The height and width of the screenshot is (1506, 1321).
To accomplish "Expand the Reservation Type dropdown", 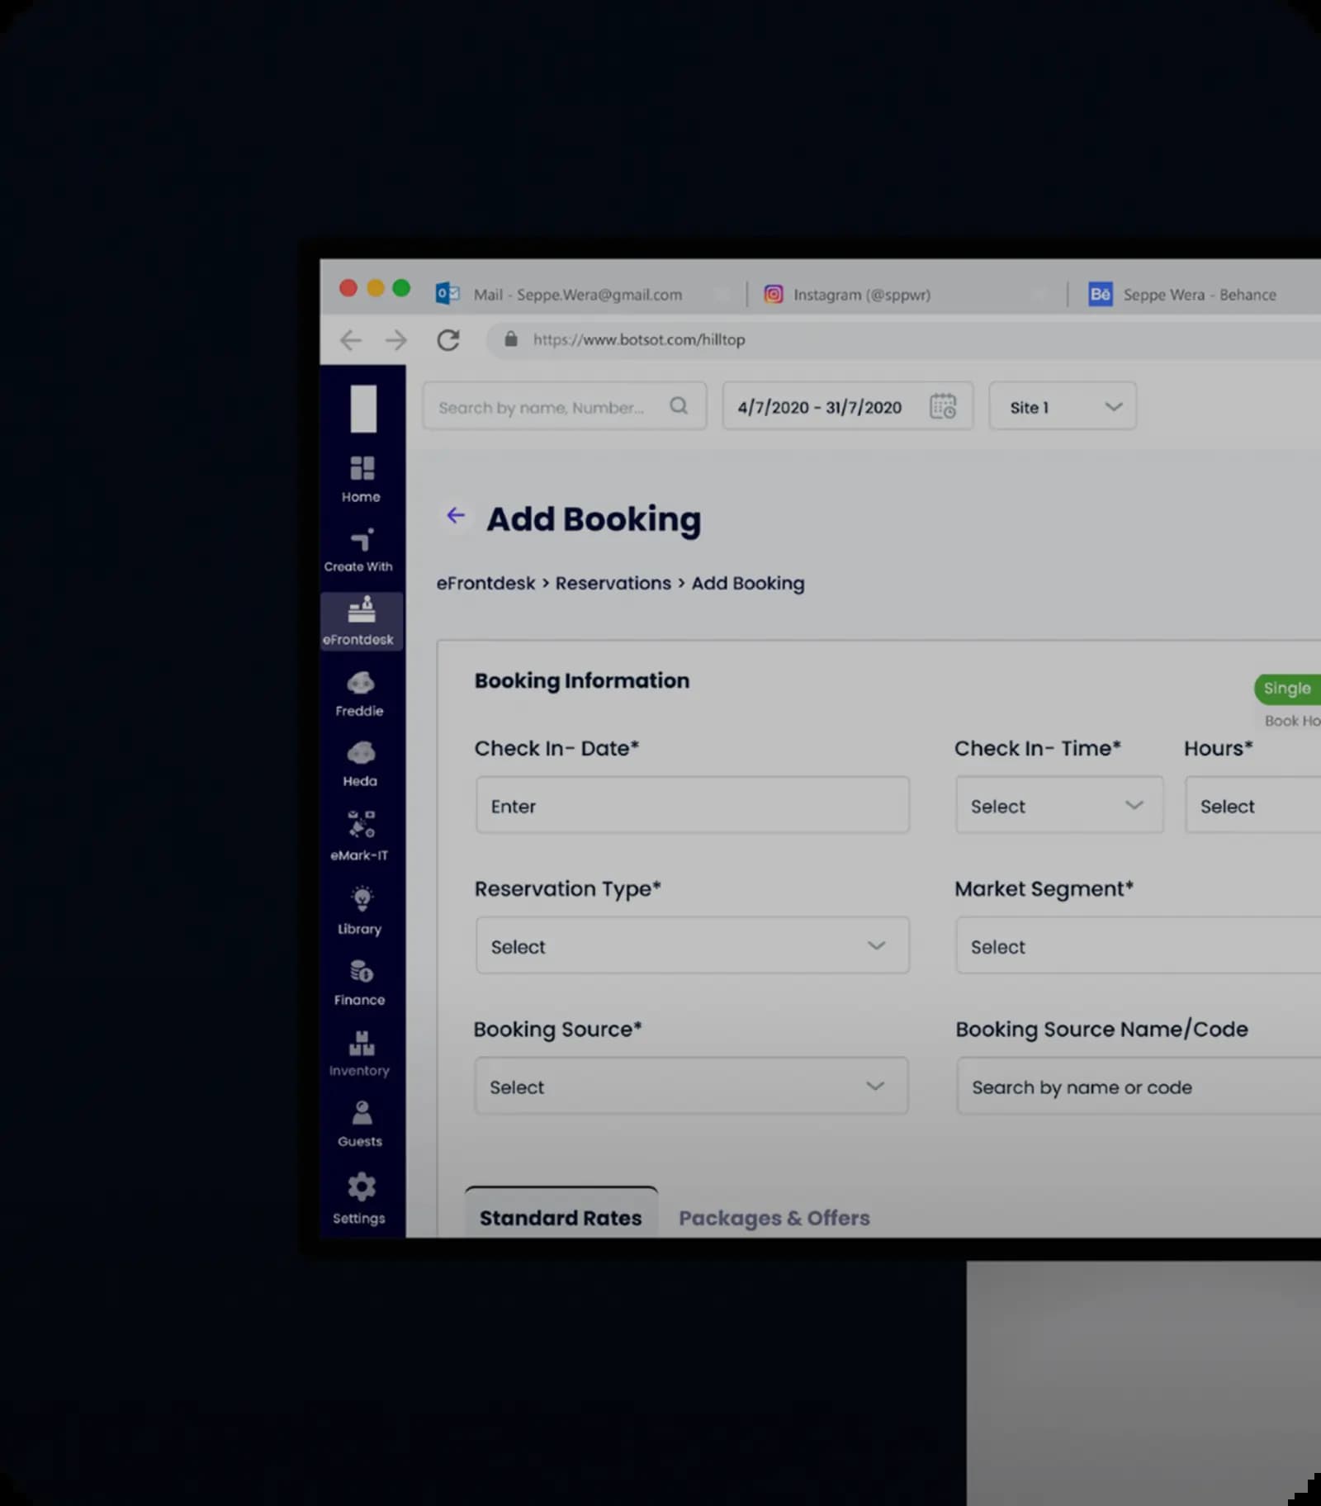I will (x=692, y=946).
